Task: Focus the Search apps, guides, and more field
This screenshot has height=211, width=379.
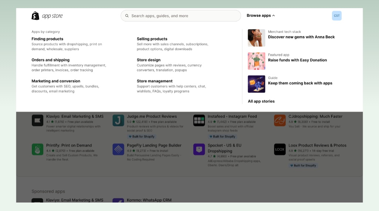Action: [181, 16]
